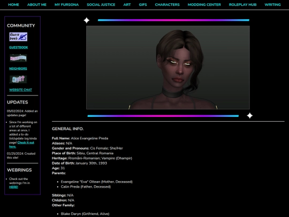Click the Heritage line text
This screenshot has width=289, height=217.
click(x=92, y=158)
